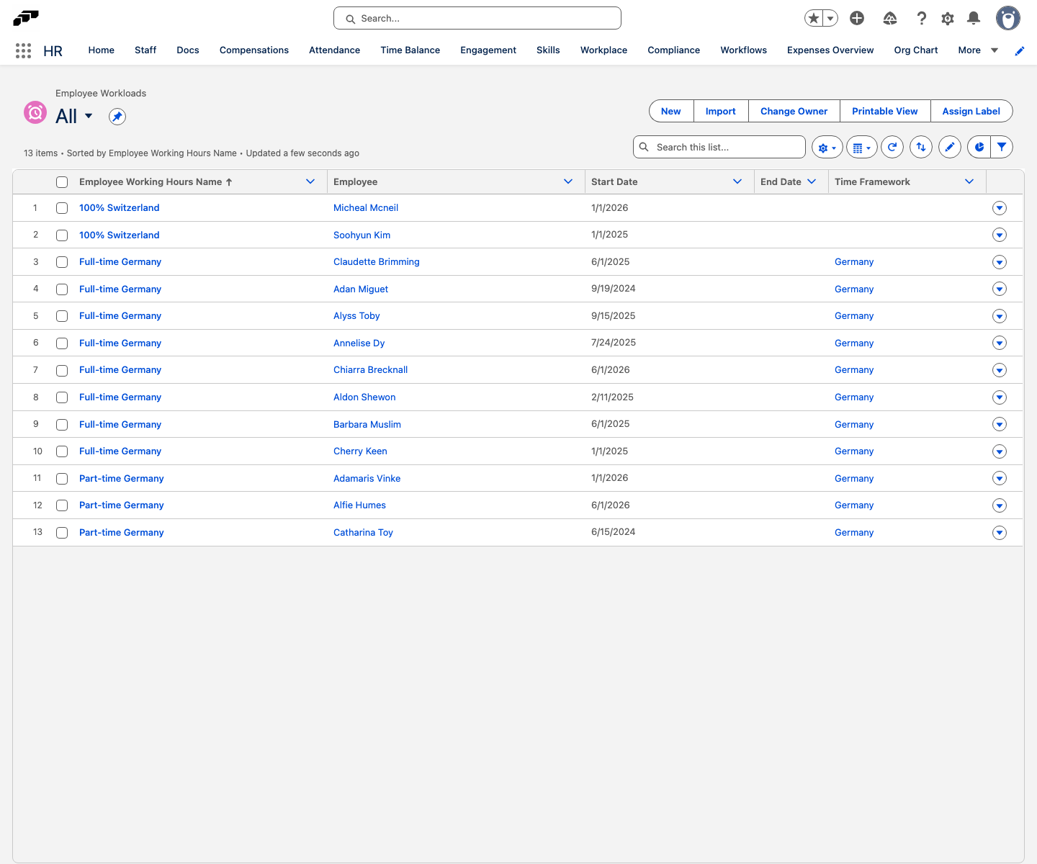Switch to the Attendance tab
The image size is (1037, 864).
coord(335,50)
